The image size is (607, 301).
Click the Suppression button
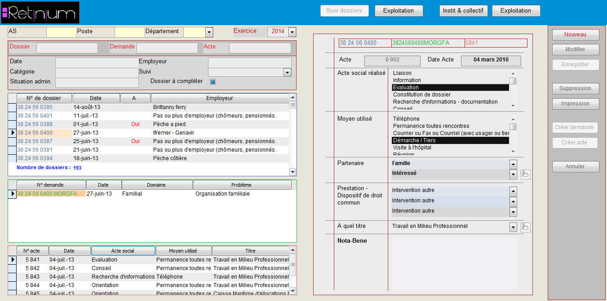576,88
